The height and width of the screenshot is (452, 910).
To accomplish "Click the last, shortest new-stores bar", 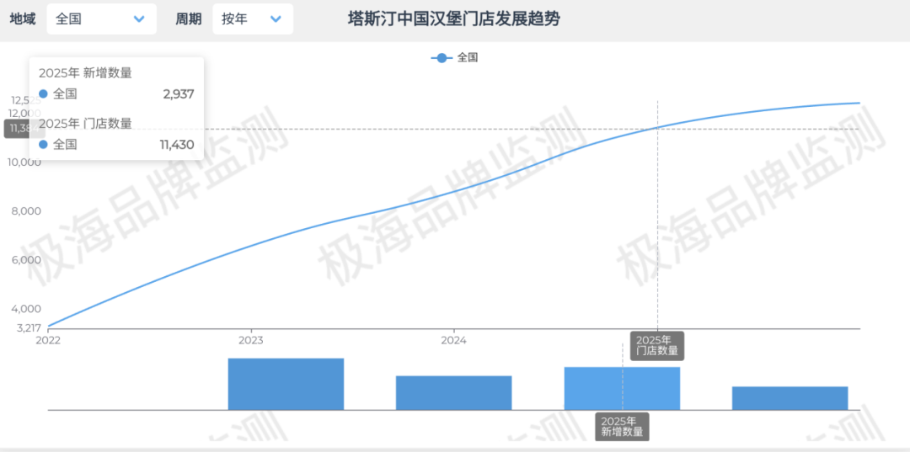I will (x=790, y=398).
